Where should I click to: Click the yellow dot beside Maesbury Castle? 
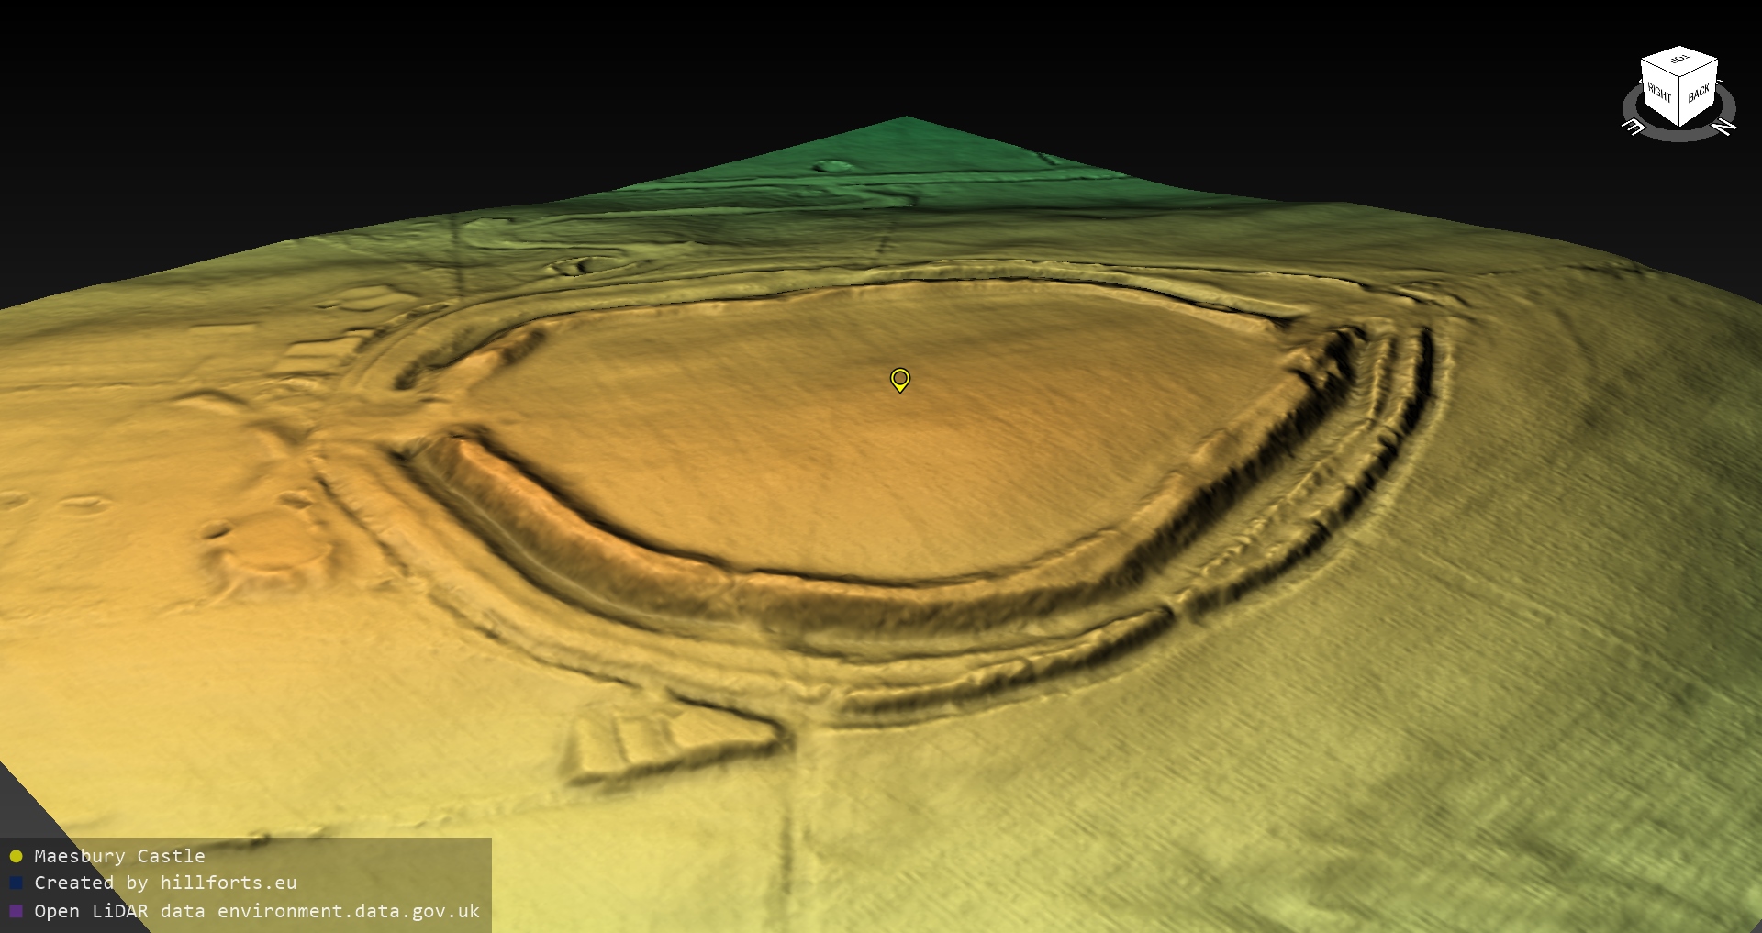[x=16, y=856]
